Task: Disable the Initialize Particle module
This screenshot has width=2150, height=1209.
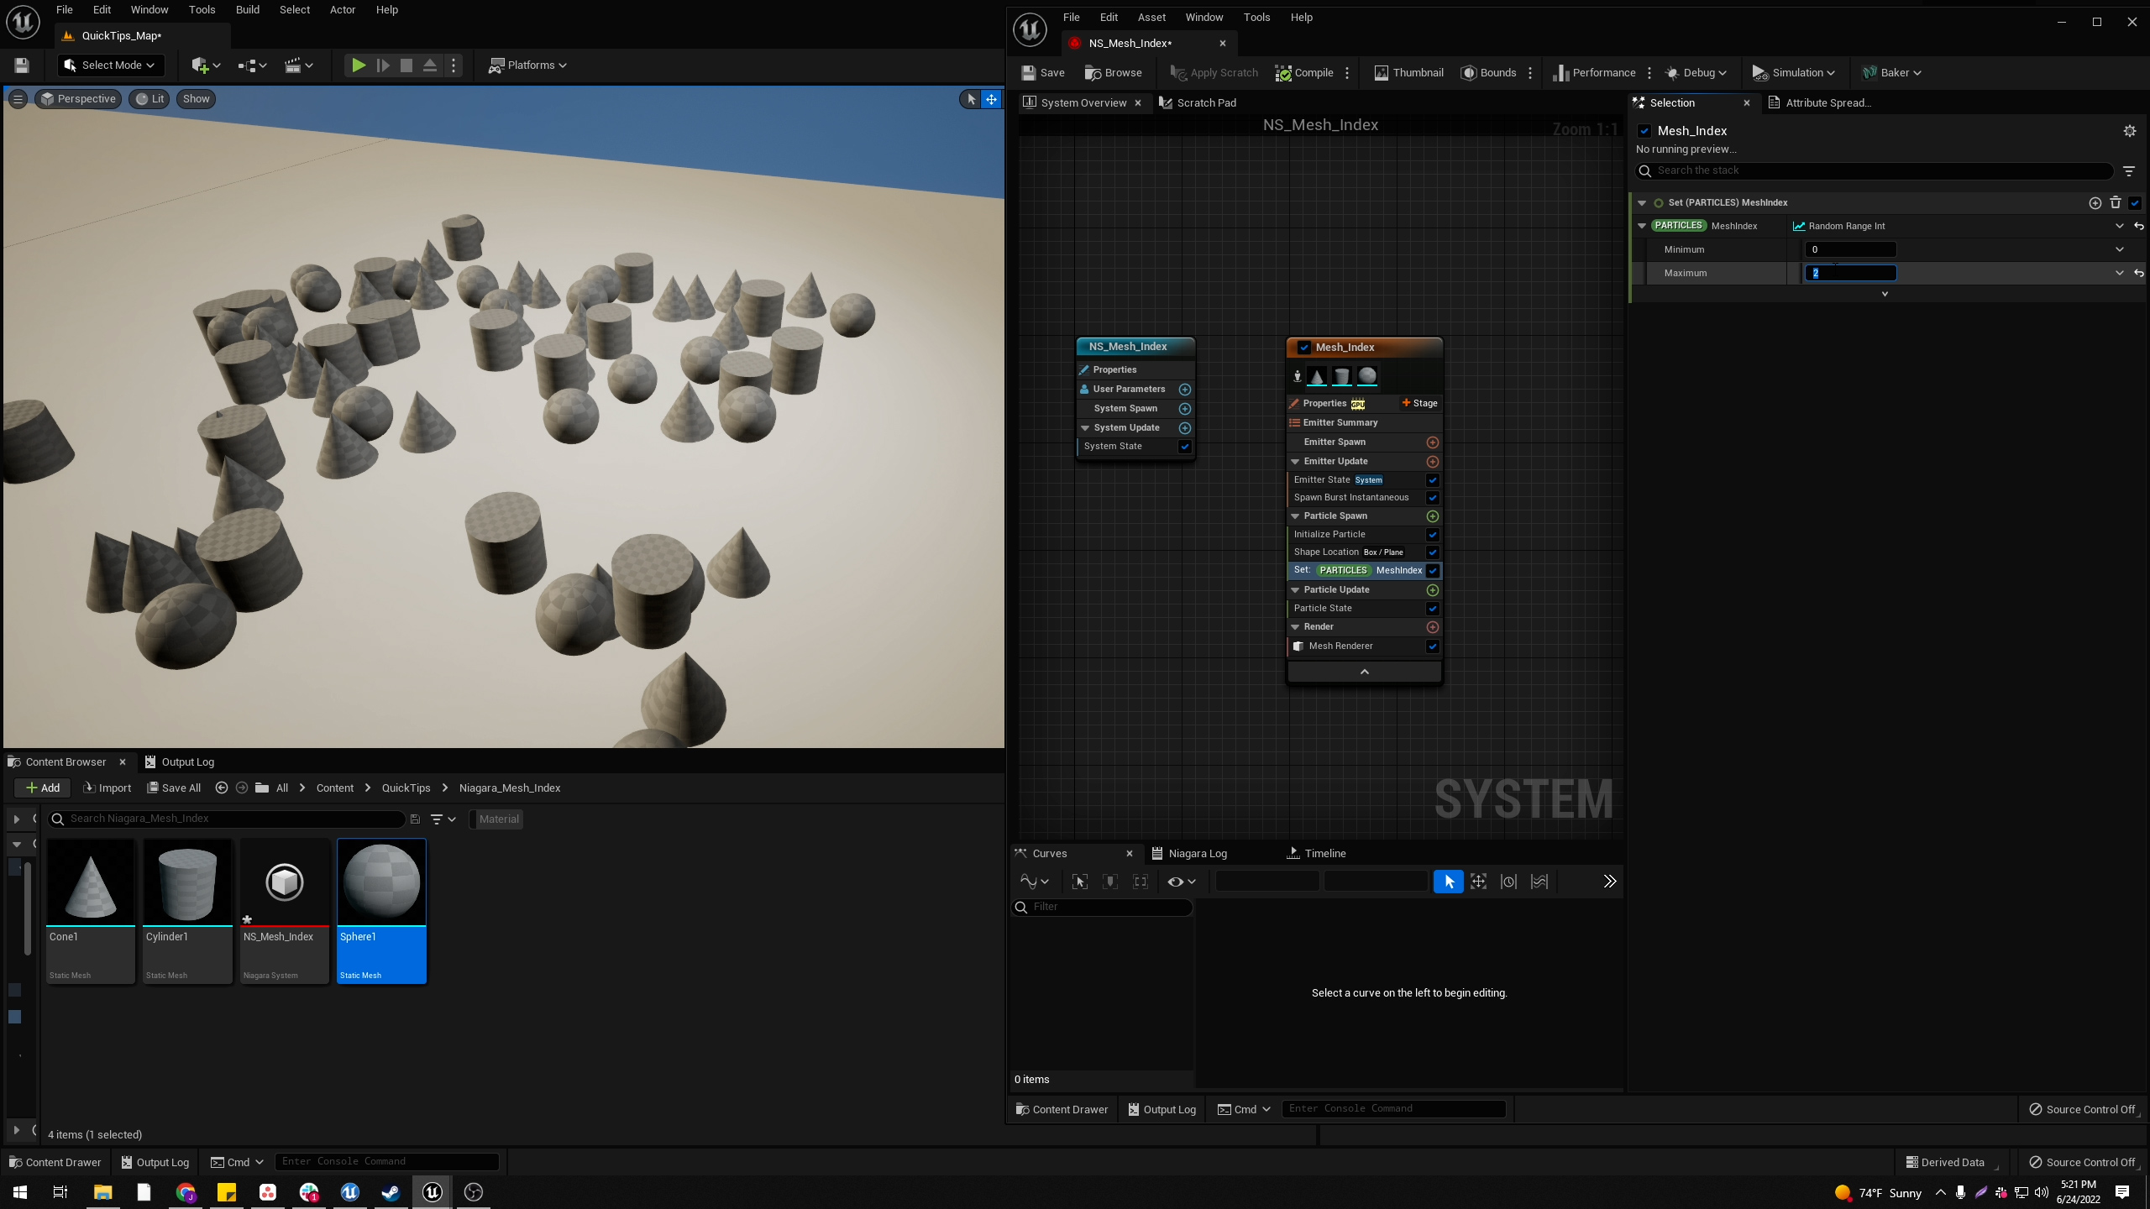Action: click(1432, 535)
